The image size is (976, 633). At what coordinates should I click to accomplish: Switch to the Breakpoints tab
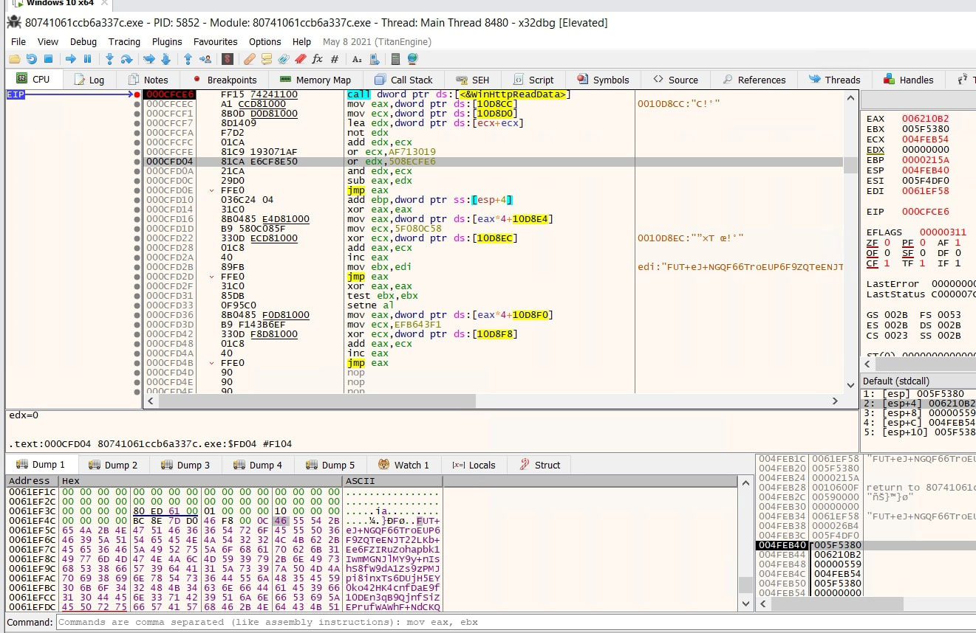pyautogui.click(x=225, y=80)
